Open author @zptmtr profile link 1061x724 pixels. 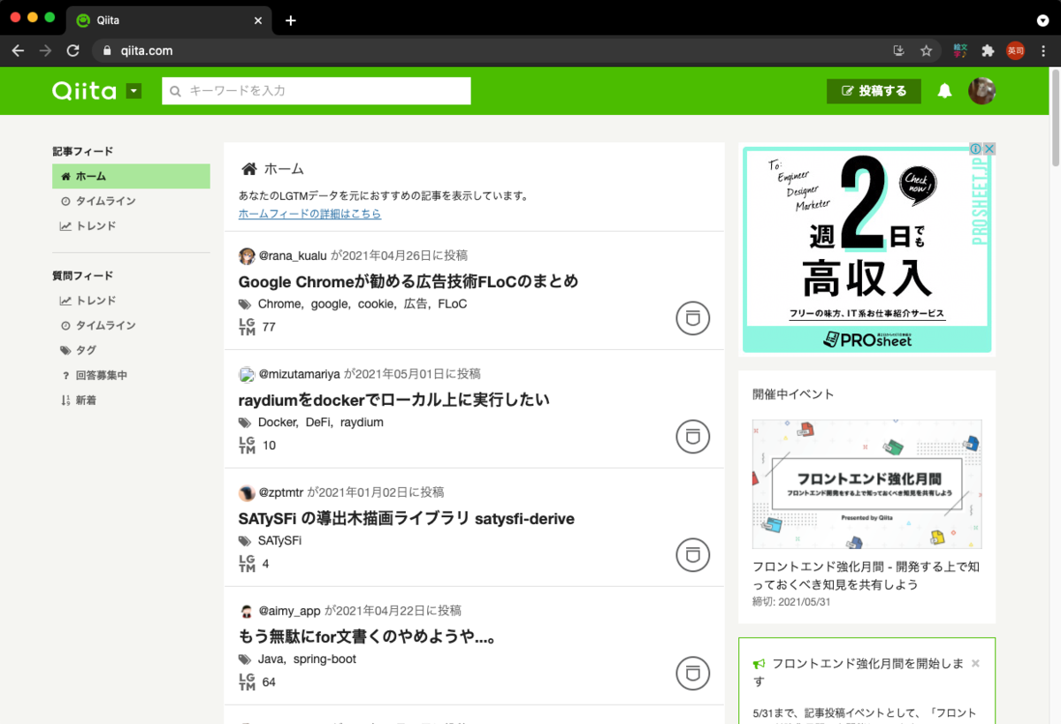click(281, 492)
